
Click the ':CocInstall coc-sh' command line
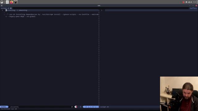(9, 109)
